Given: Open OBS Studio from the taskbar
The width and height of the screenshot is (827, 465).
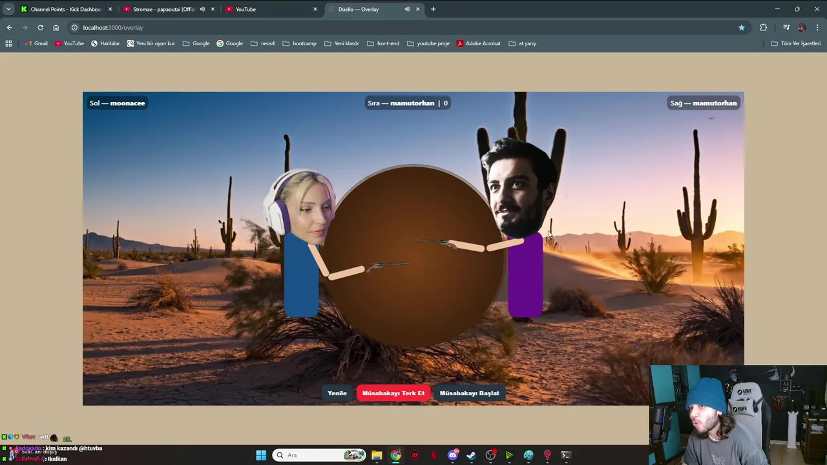Looking at the screenshot, I should (490, 455).
